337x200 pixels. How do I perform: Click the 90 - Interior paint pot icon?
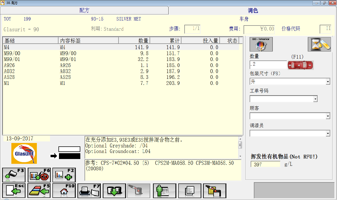261,44
